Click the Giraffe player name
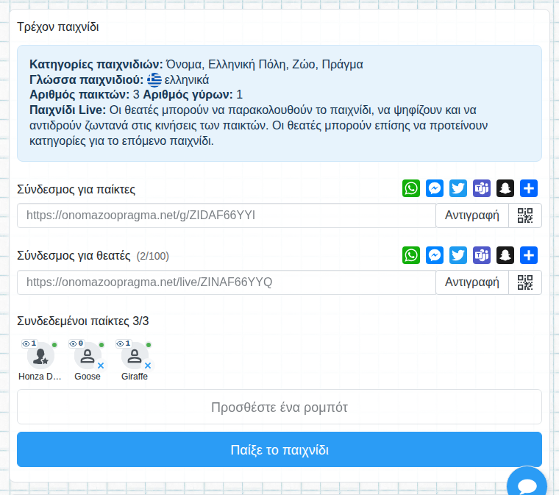The image size is (559, 495). click(135, 377)
